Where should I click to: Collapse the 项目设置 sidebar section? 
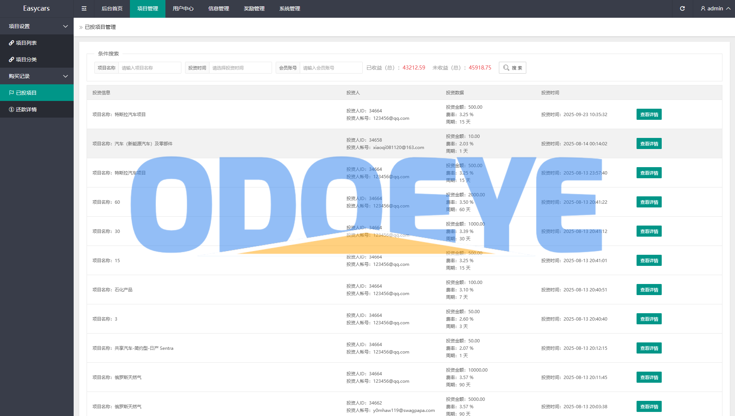click(66, 26)
